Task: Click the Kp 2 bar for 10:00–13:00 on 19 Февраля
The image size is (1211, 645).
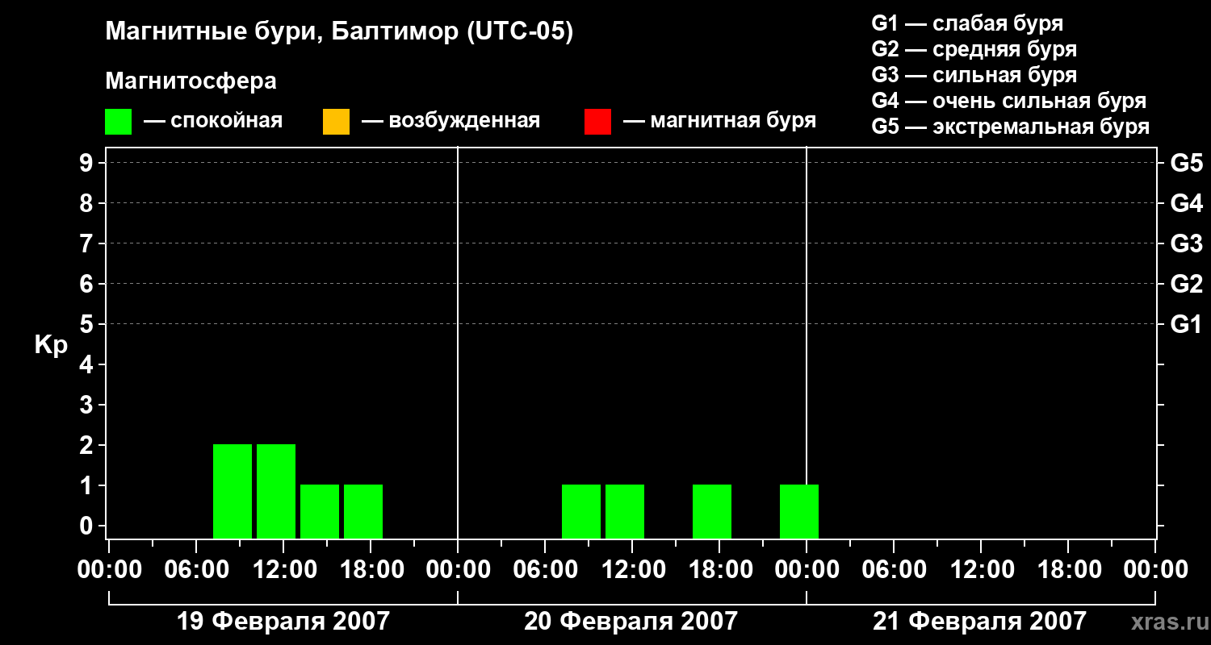Action: [276, 491]
